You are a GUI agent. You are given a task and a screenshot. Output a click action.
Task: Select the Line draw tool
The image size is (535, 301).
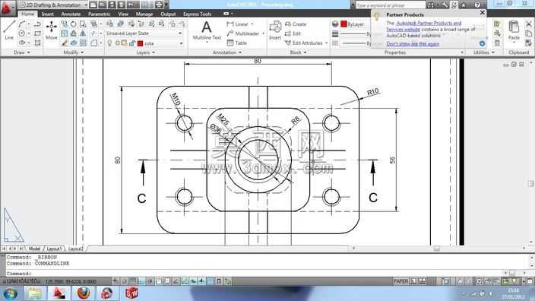(x=9, y=30)
